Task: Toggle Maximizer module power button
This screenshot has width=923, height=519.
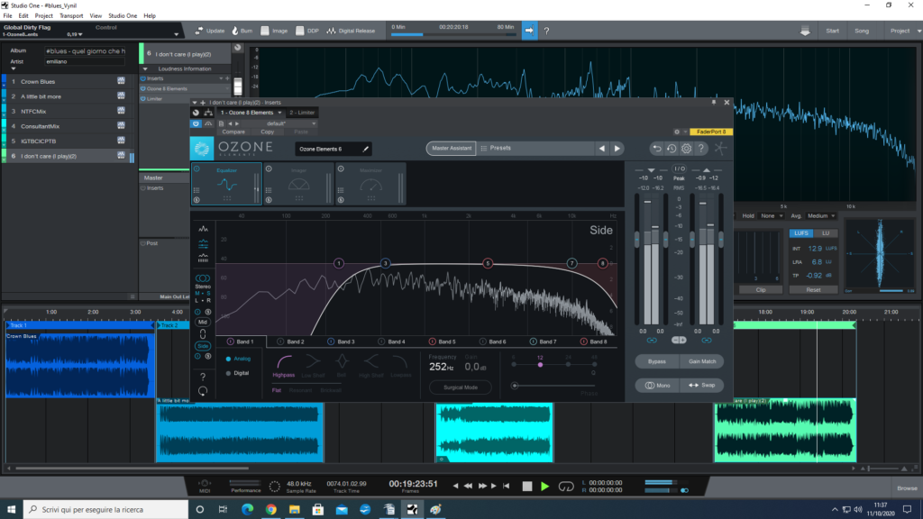Action: [x=340, y=168]
